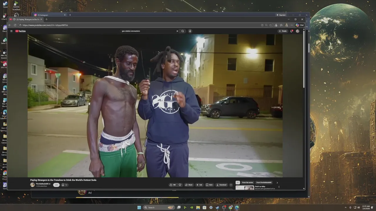Viewport: 376px width, 211px height.
Task: Open the Chat copilot button in toolbar
Action: (x=300, y=25)
